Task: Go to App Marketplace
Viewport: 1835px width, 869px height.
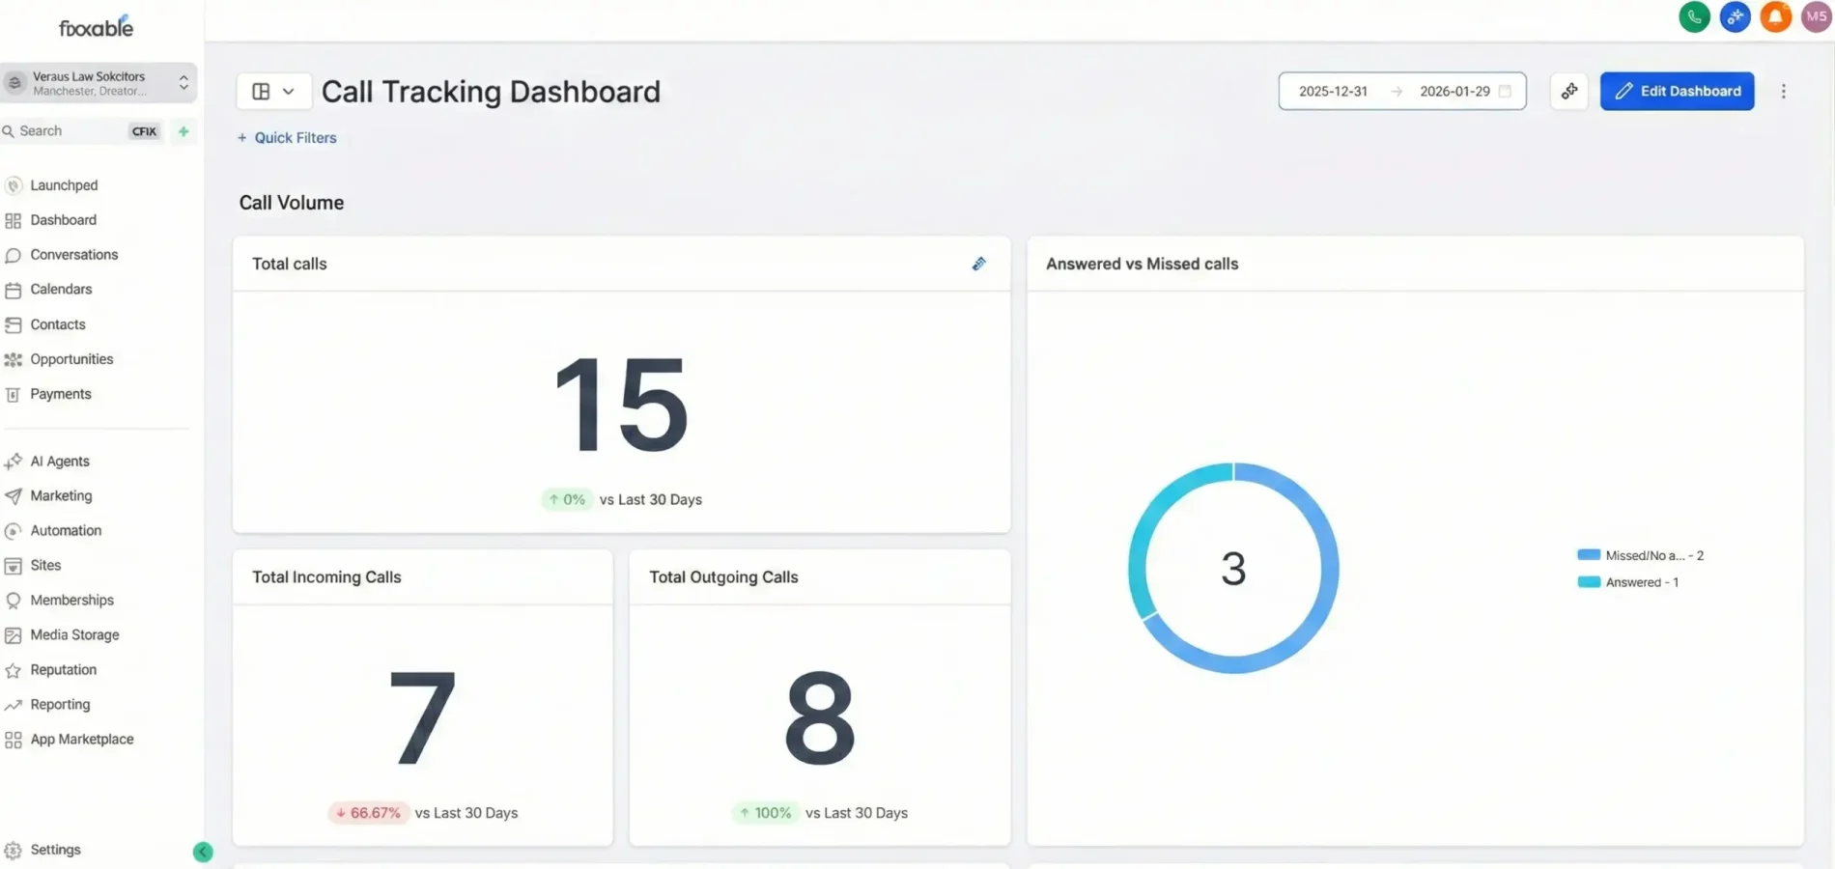Action: (x=81, y=739)
